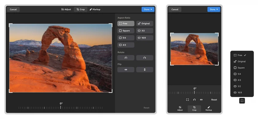The image size is (258, 119).
Task: Click Done dropdown in mobile window
Action: [214, 9]
